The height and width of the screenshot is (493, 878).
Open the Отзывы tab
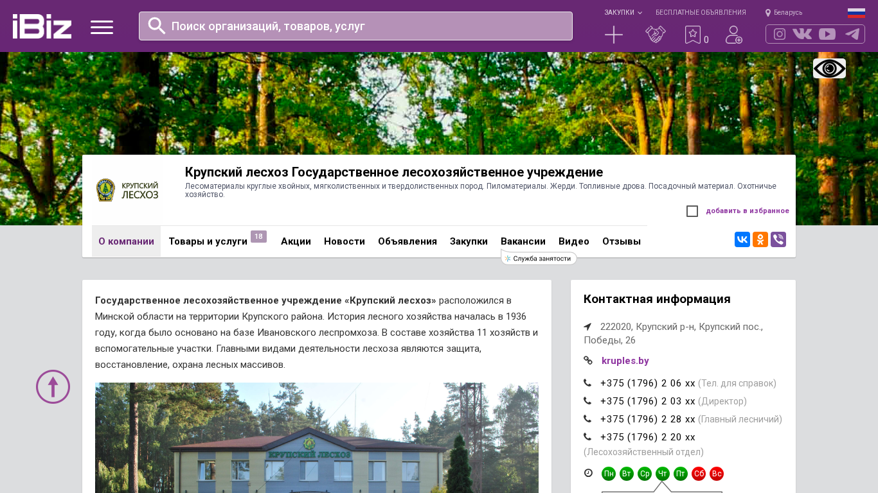(x=622, y=241)
